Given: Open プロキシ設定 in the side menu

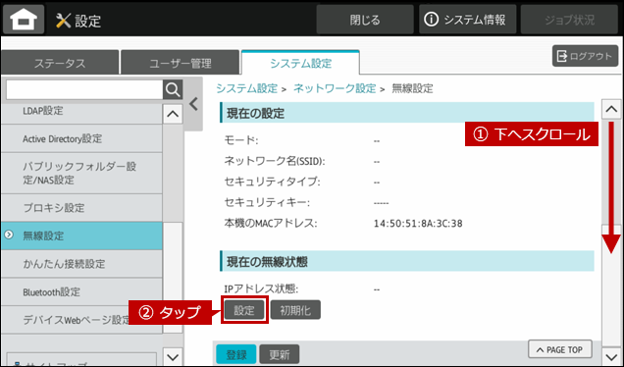Looking at the screenshot, I should pos(81,208).
